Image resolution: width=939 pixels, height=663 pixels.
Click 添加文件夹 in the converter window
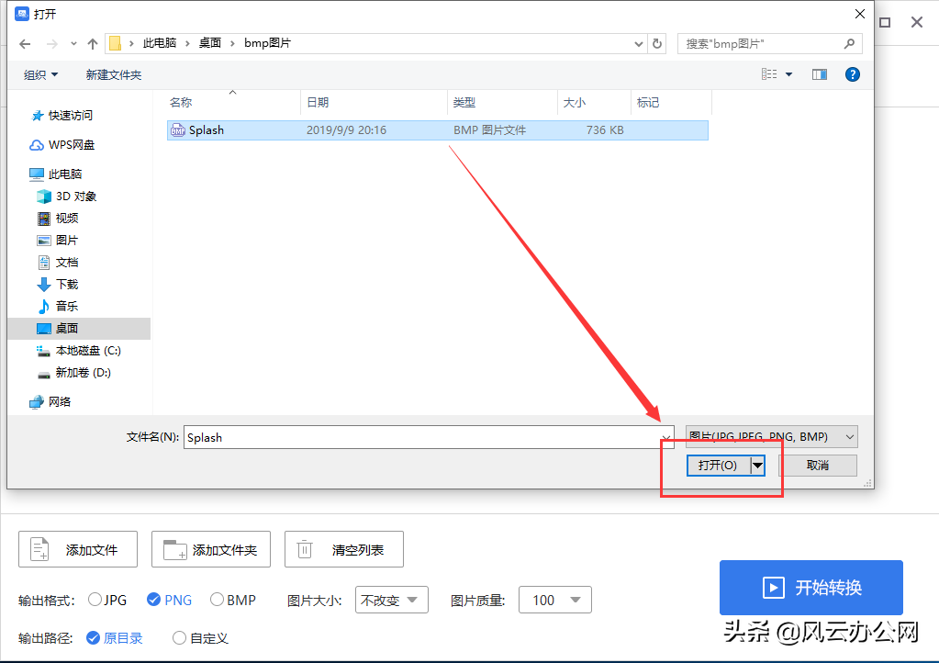(211, 549)
